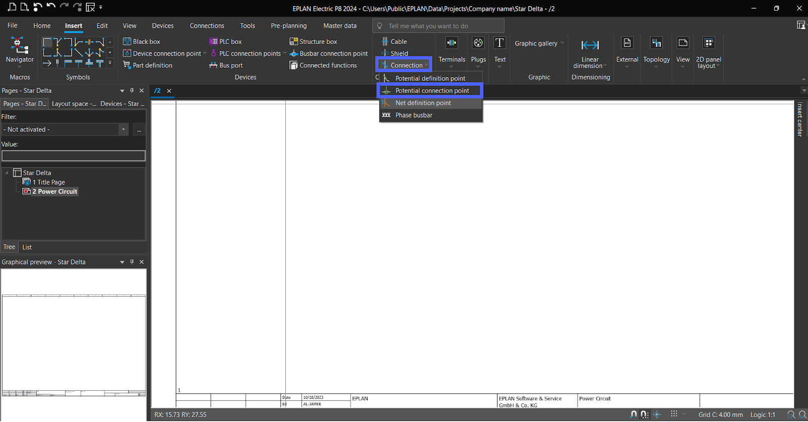Open the Layout space navigator tab
Image resolution: width=808 pixels, height=422 pixels.
74,103
